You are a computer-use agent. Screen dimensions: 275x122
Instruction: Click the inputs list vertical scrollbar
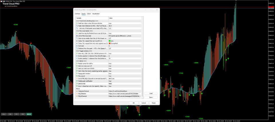coord(142,82)
